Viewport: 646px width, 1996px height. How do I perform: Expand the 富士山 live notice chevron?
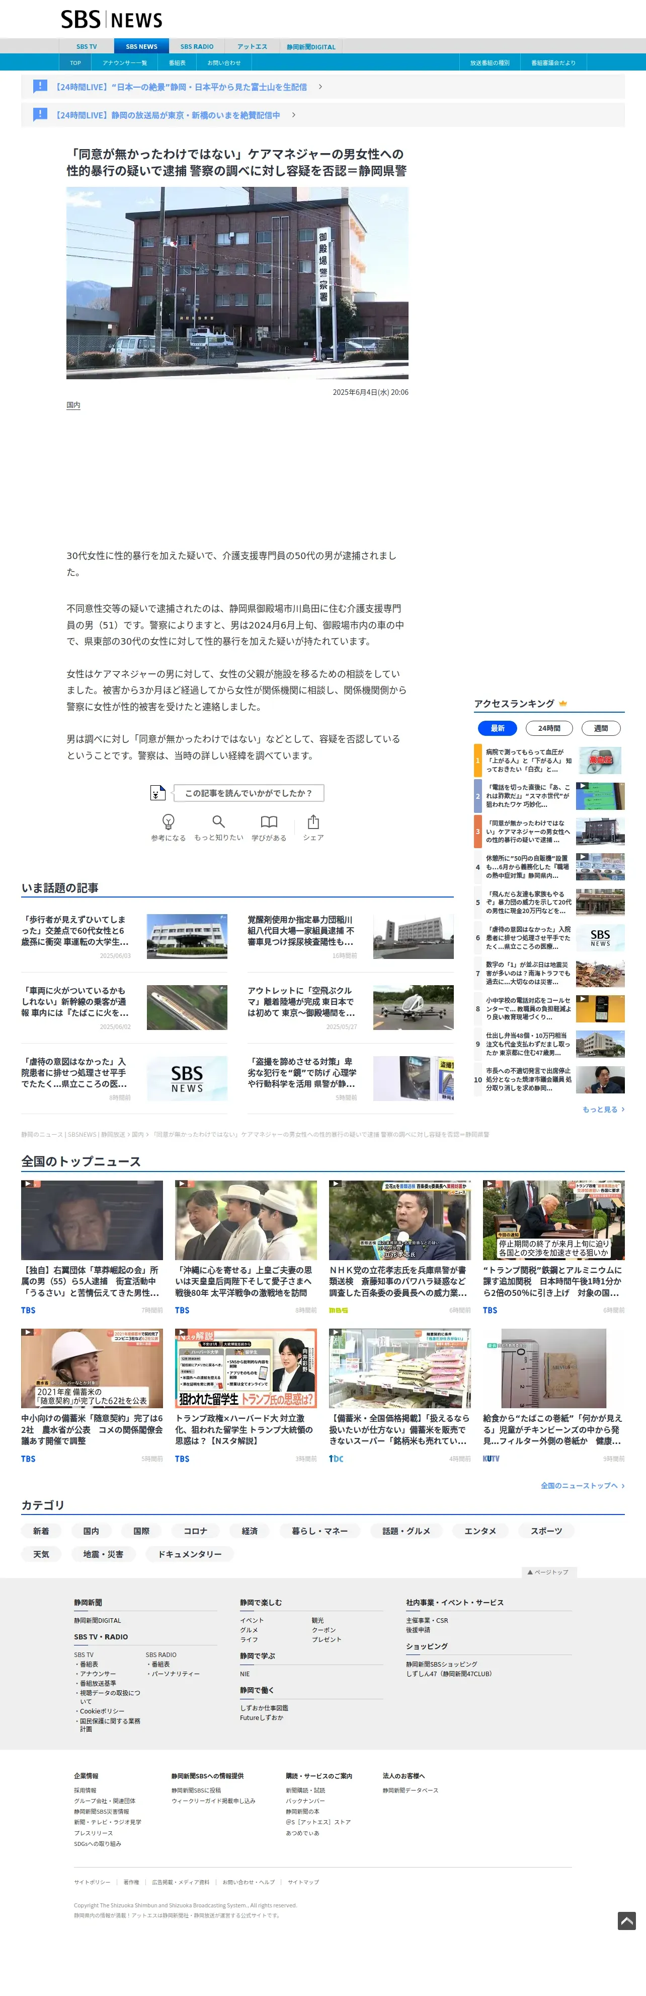click(x=320, y=87)
